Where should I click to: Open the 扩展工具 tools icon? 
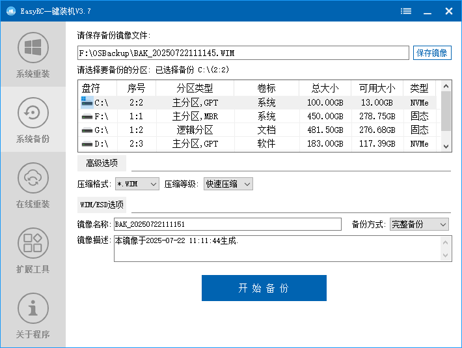(33, 243)
